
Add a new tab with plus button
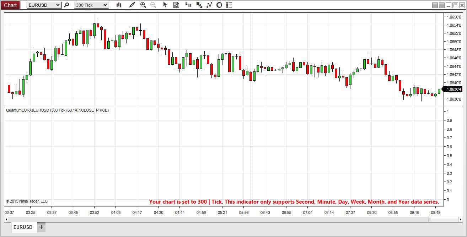coord(41,227)
